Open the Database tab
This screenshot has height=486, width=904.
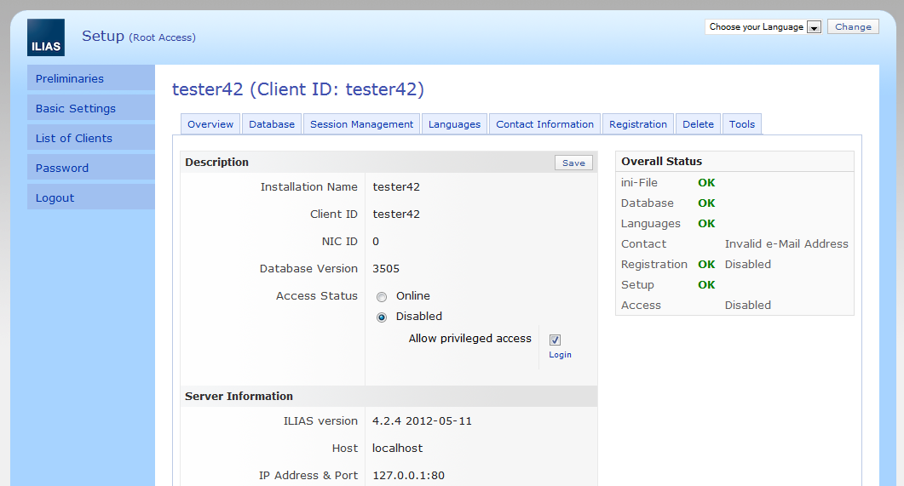point(272,124)
